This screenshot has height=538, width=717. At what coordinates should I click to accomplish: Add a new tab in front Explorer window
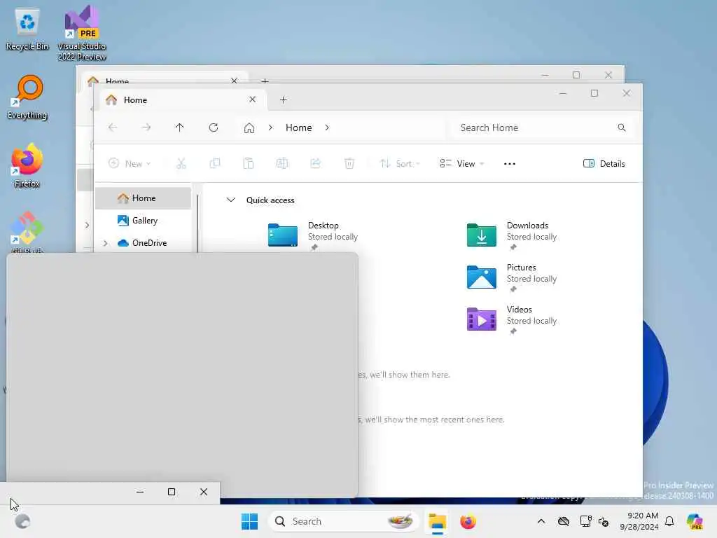pyautogui.click(x=284, y=99)
